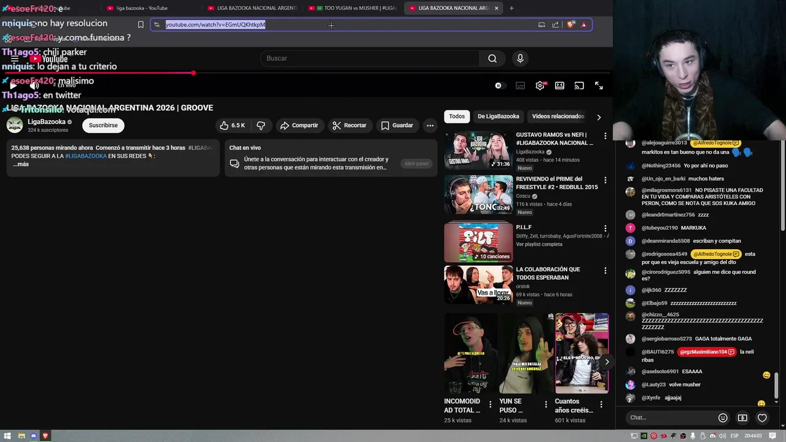
Task: Open Gustavo Ramos vs Nefi video thumbnail
Action: click(478, 150)
